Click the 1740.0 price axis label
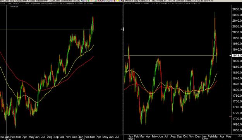The image size is (242, 140). tap(237, 107)
